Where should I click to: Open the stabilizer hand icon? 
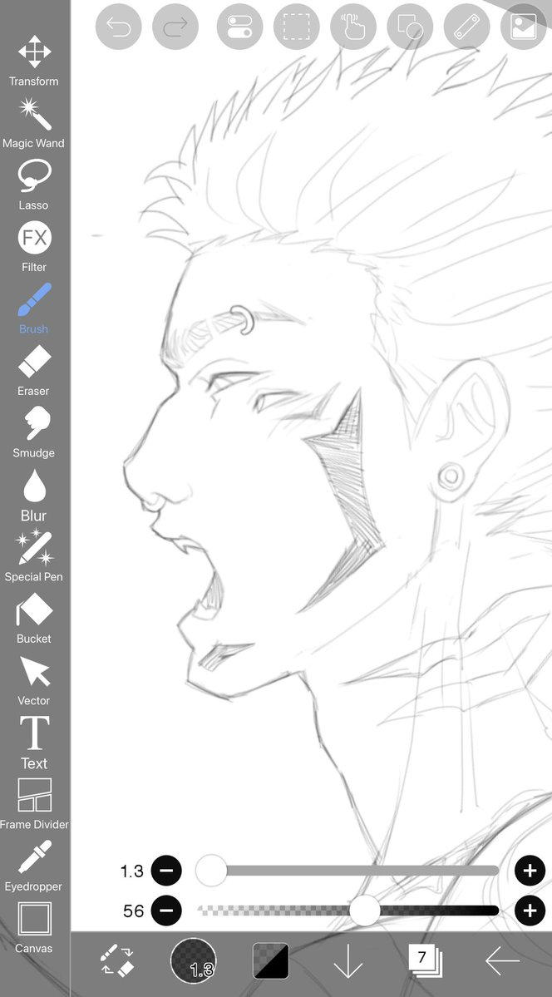tap(353, 27)
